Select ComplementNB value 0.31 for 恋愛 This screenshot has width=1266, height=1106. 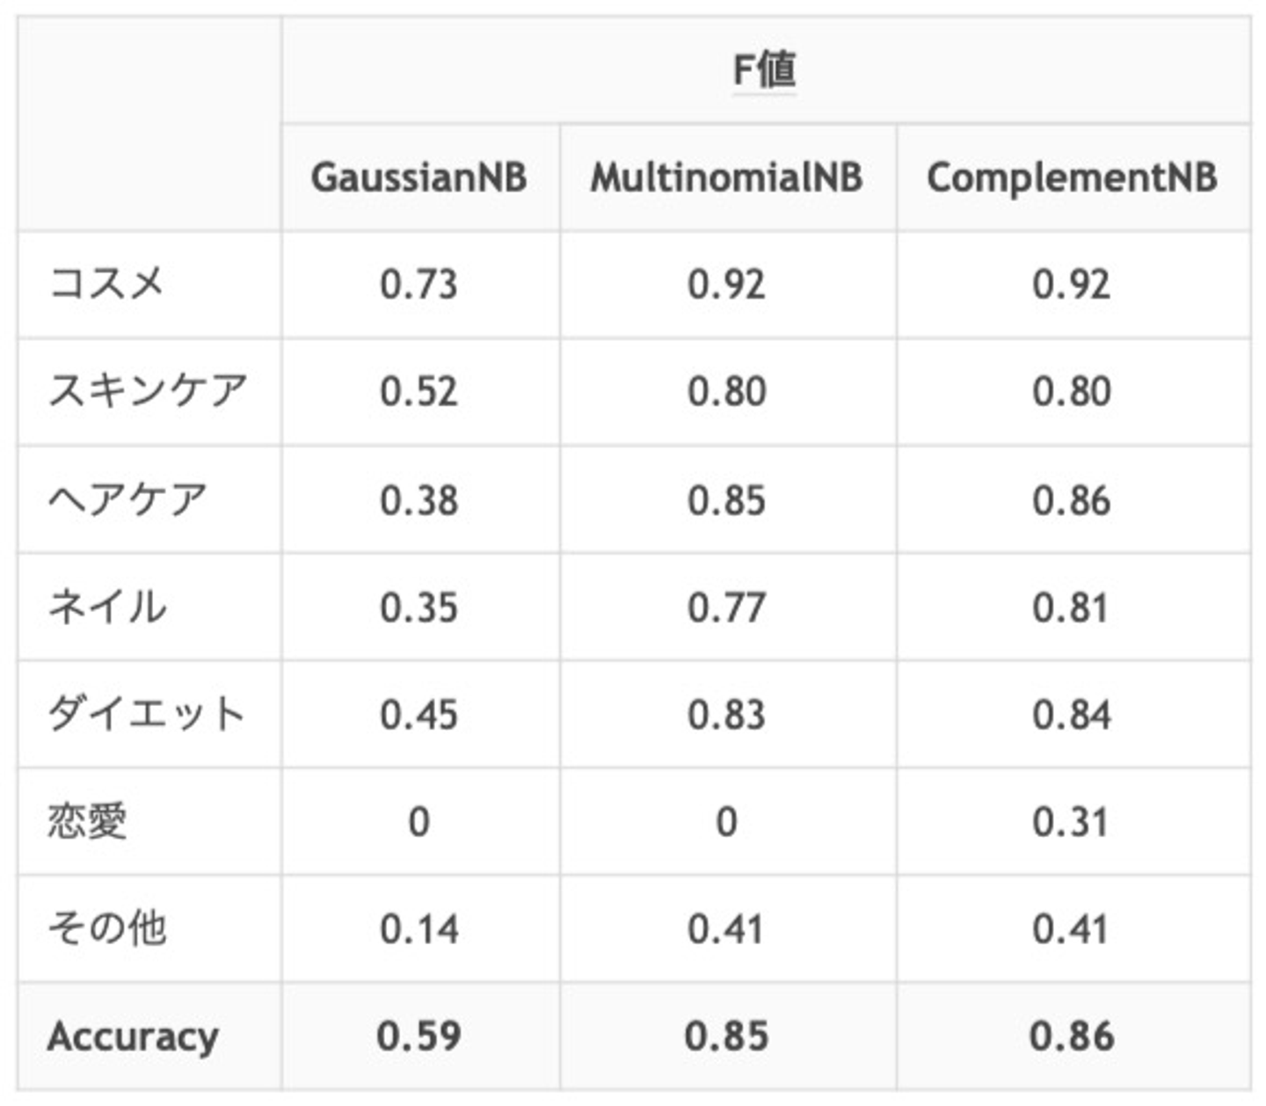(x=1071, y=822)
